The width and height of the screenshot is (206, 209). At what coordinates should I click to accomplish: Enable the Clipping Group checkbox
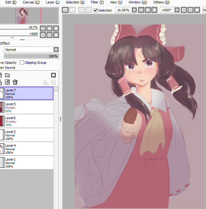coord(22,62)
